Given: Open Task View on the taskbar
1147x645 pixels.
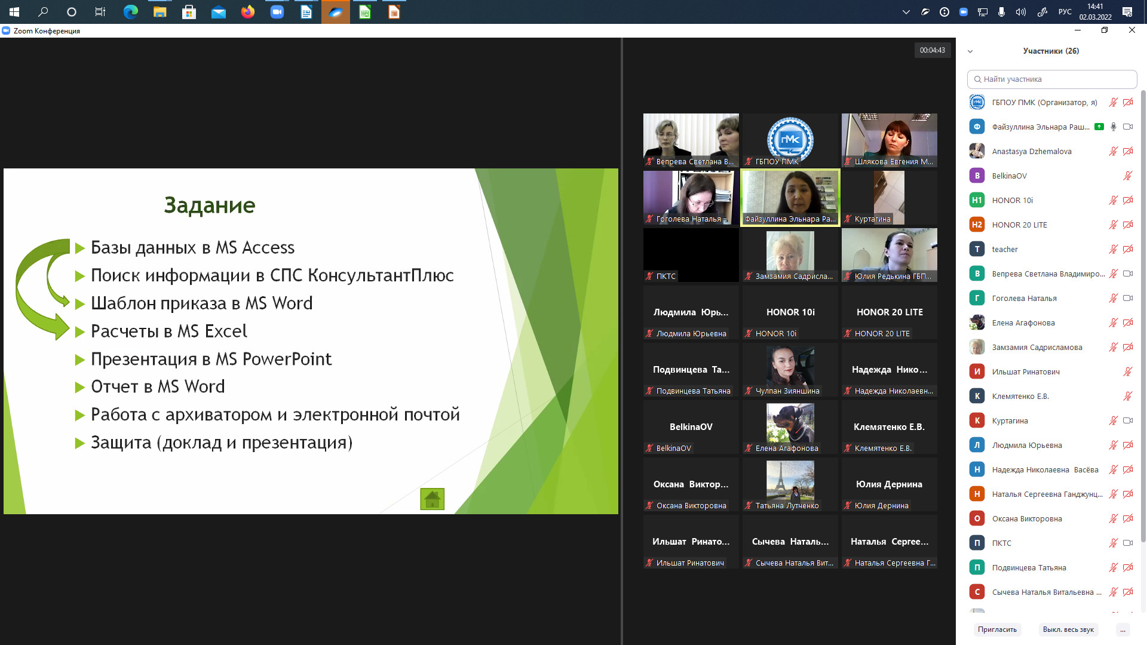Looking at the screenshot, I should point(100,12).
